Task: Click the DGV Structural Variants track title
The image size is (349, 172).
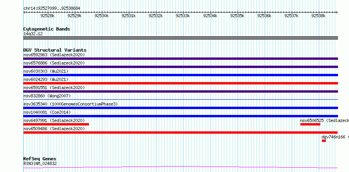Action: click(x=55, y=50)
